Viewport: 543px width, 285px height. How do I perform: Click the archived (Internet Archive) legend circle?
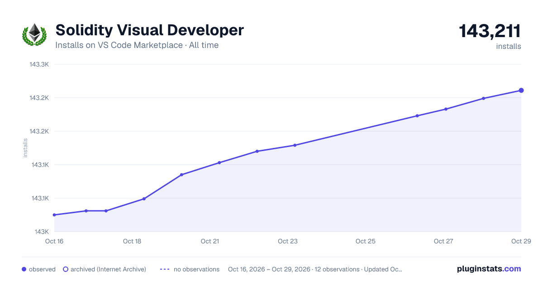click(66, 269)
